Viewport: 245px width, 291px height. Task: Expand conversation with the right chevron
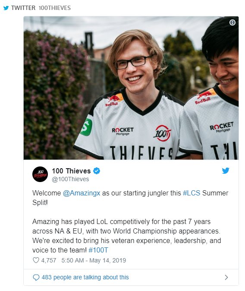pyautogui.click(x=226, y=278)
